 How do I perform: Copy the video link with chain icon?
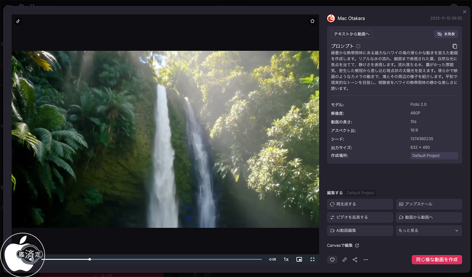[344, 260]
